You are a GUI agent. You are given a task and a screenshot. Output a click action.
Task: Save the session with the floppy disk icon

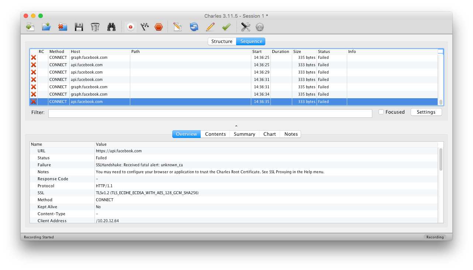point(79,27)
